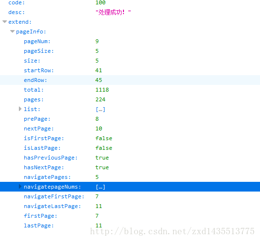
Task: Click the navigateFirstPage key
Action: click(54, 196)
